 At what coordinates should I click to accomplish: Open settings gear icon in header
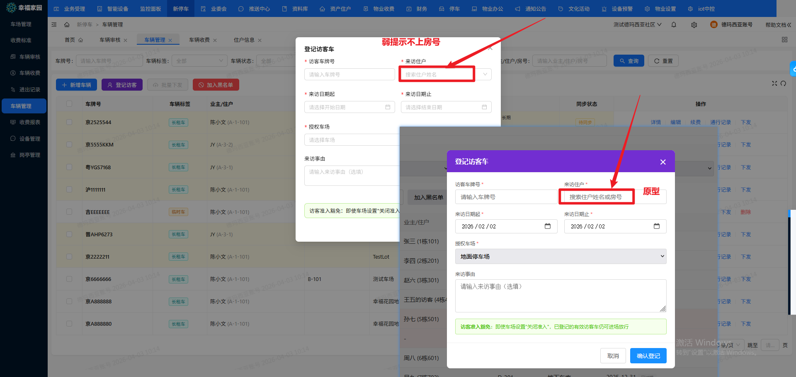point(694,25)
